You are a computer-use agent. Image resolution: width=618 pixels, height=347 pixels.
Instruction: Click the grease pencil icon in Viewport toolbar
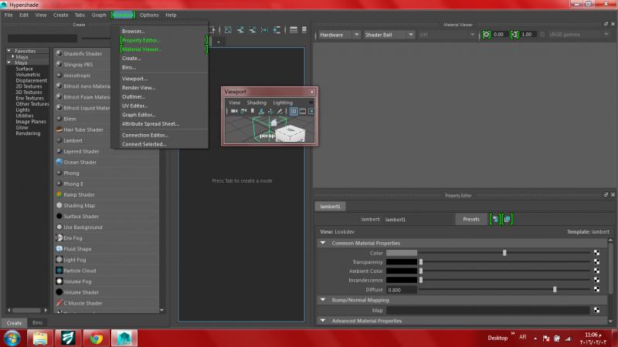coord(280,111)
